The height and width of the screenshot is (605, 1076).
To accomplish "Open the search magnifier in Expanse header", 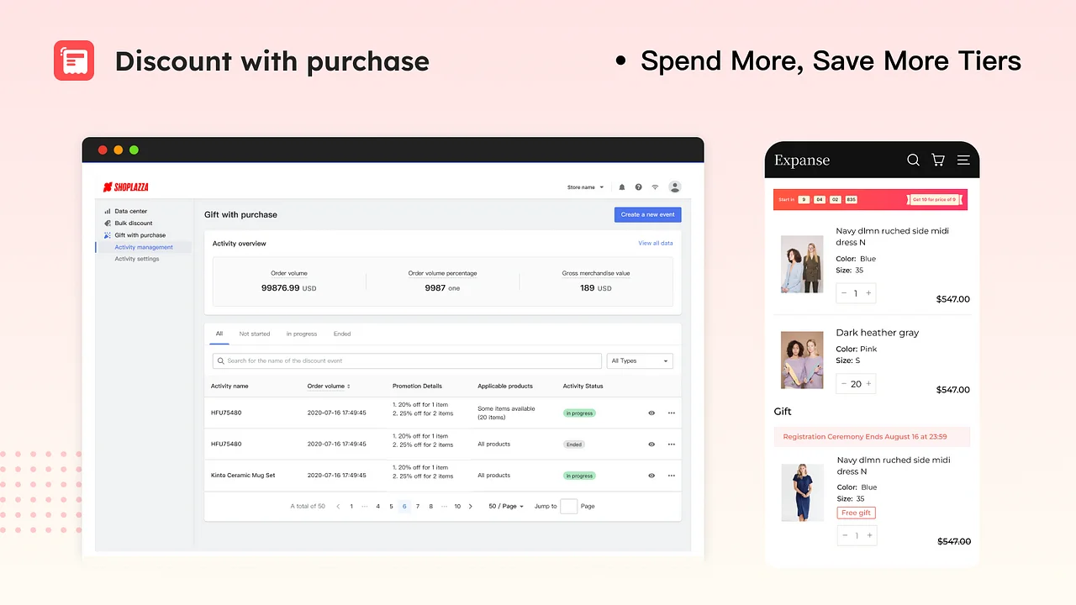I will point(913,160).
